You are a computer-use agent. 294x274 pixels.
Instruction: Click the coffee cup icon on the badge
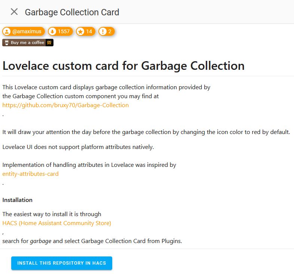coord(7,43)
